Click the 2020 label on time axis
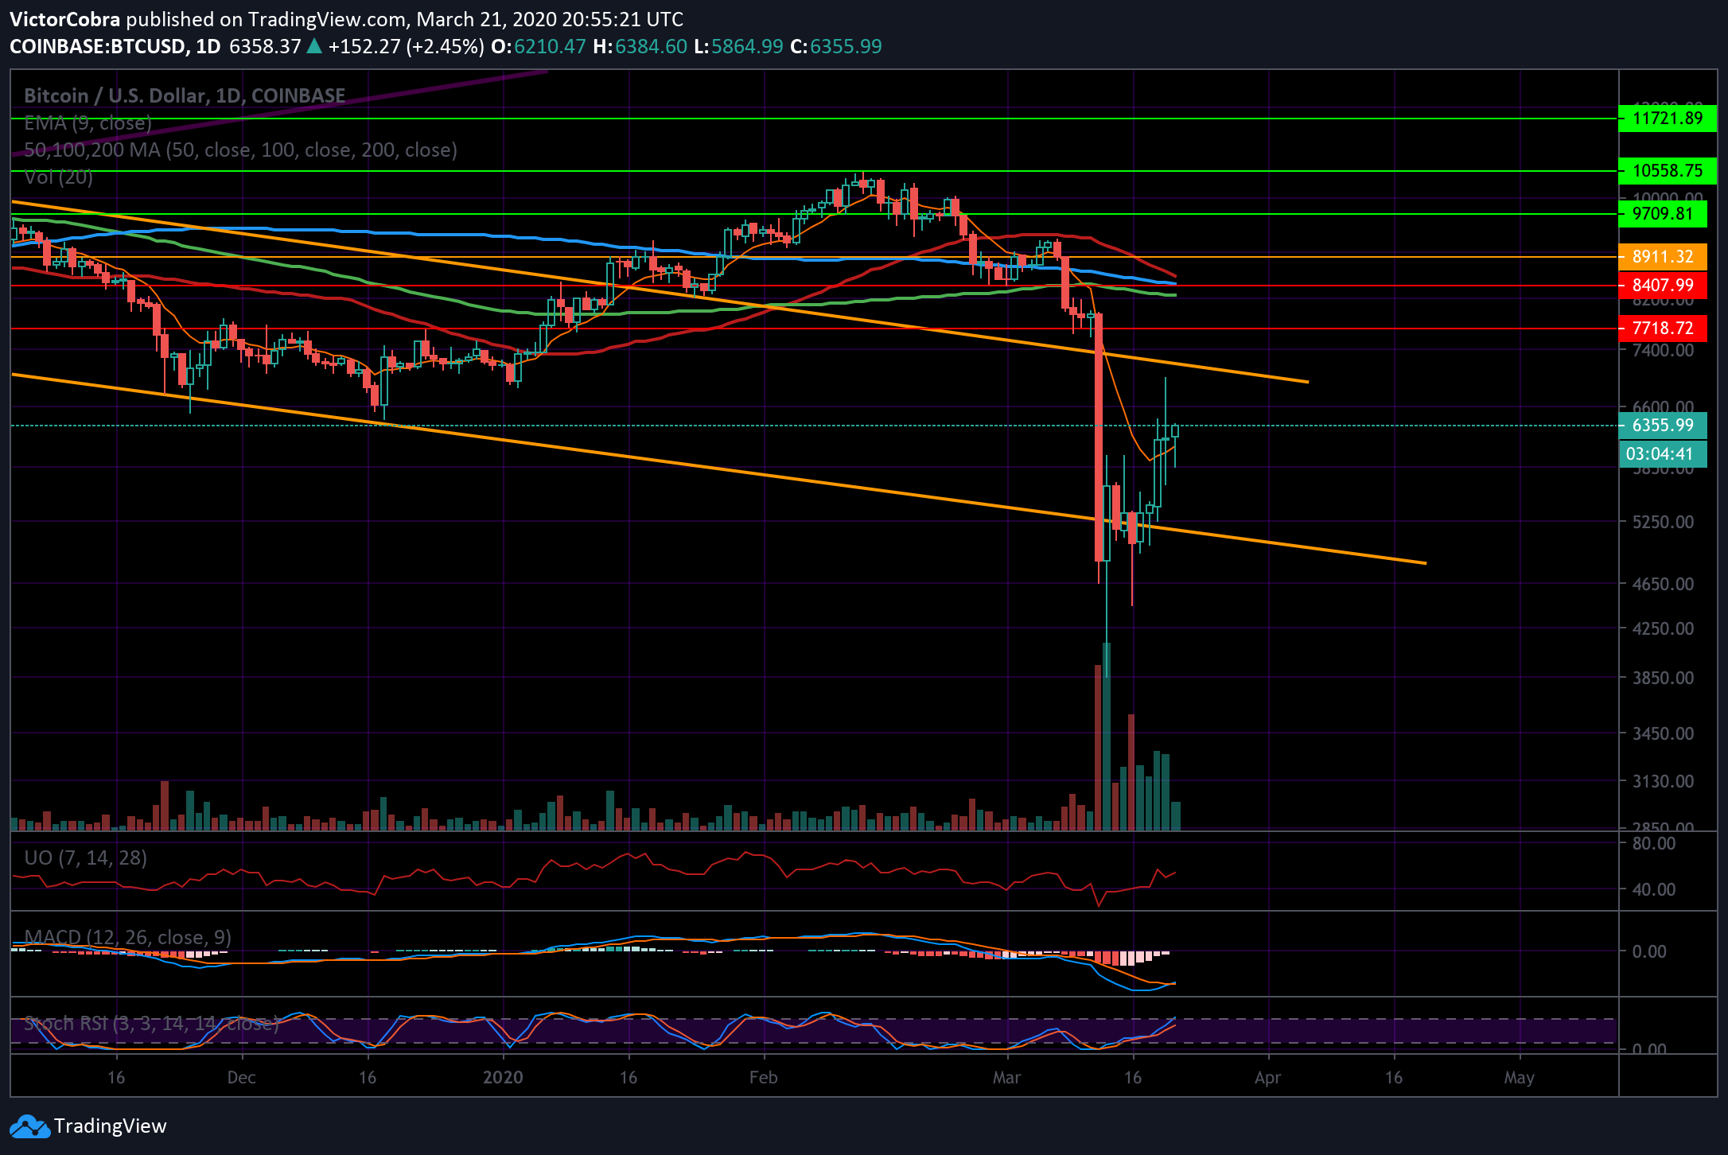1728x1155 pixels. [x=504, y=1078]
